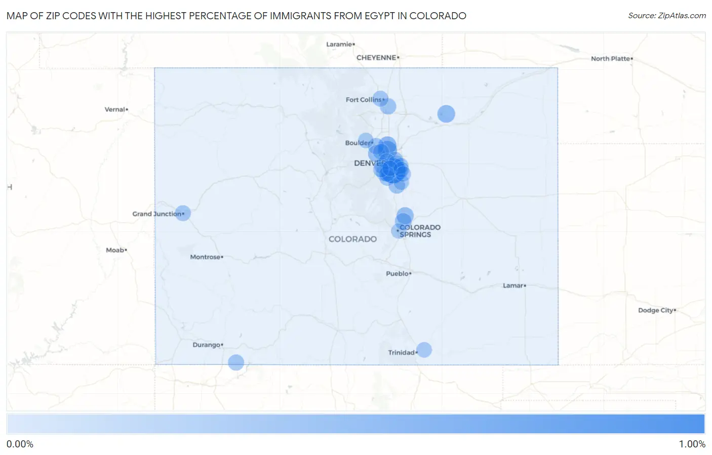Click the Vernal city label
Image resolution: width=712 pixels, height=455 pixels.
click(x=116, y=109)
